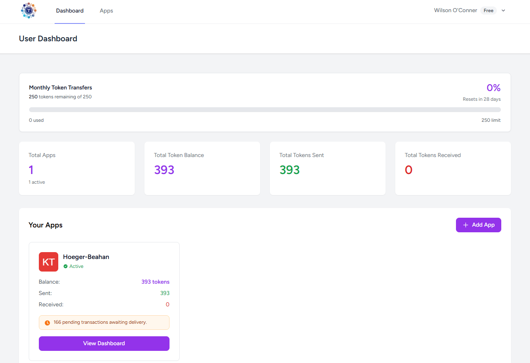The width and height of the screenshot is (530, 363).
Task: Click the Monthly Token Transfers progress bar
Action: pyautogui.click(x=265, y=110)
